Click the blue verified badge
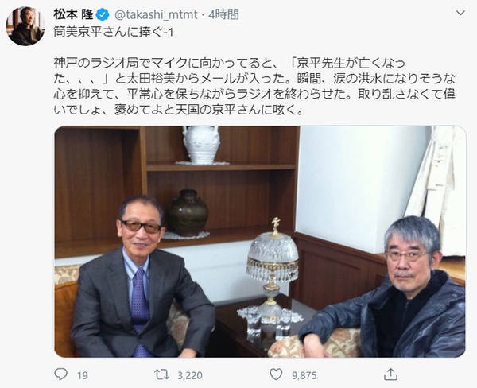The image size is (477, 388). click(x=103, y=14)
